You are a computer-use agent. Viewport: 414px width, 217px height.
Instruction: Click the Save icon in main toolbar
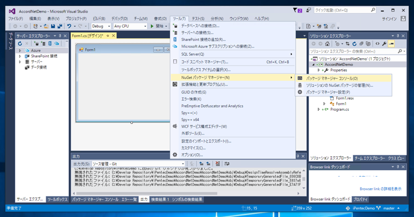click(53, 26)
